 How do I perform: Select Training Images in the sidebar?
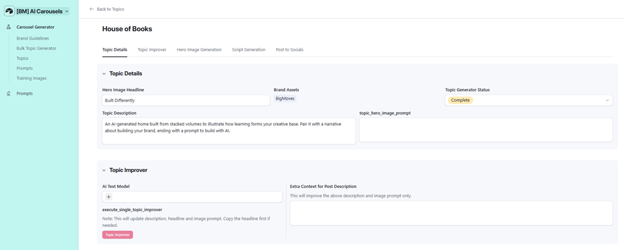click(31, 78)
